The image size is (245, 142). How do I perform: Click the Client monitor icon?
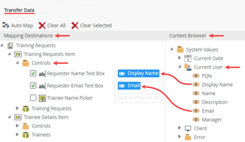pos(188,128)
